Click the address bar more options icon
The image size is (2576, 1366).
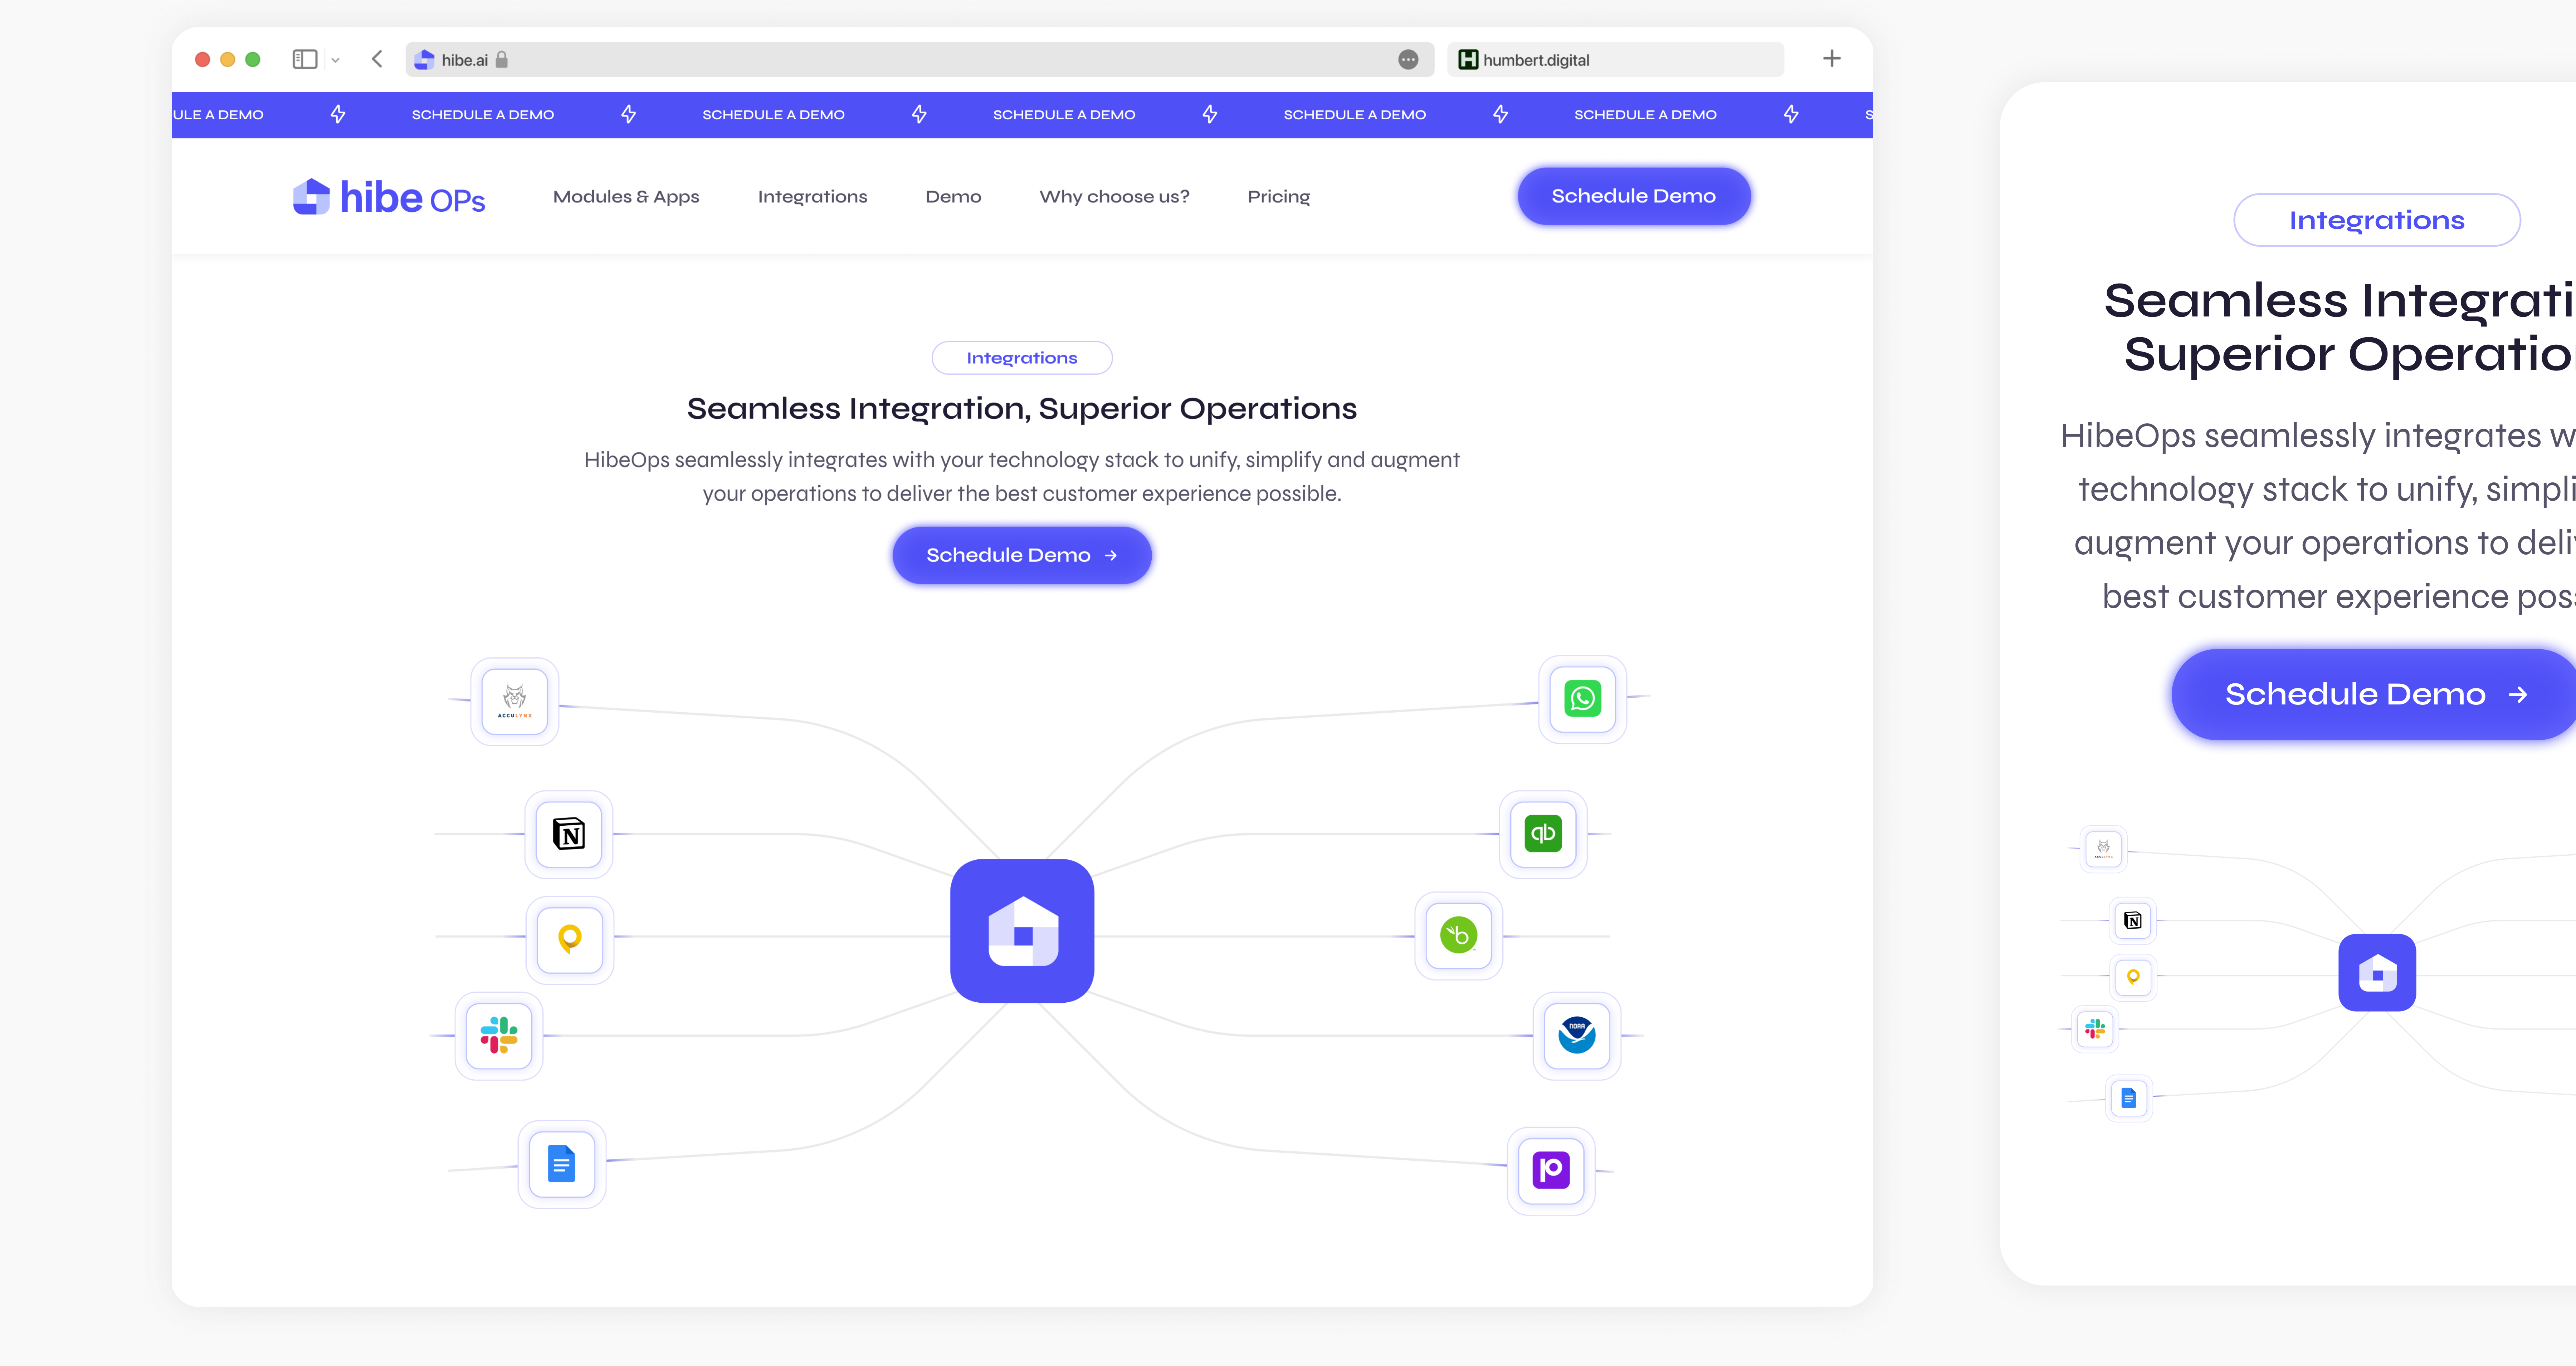pyautogui.click(x=1408, y=60)
